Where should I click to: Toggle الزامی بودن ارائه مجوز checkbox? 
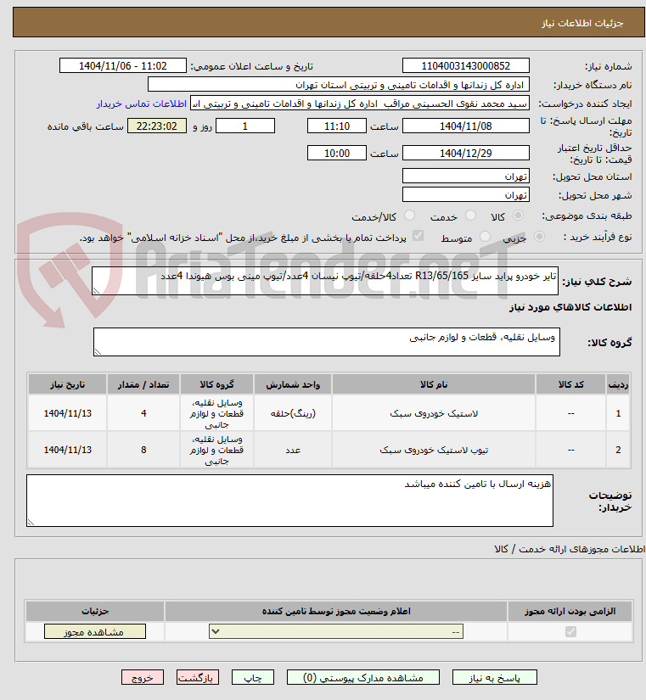pos(570,631)
